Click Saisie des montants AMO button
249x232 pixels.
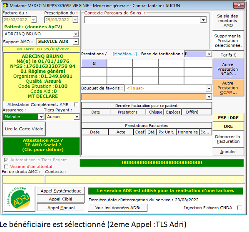click(x=228, y=21)
